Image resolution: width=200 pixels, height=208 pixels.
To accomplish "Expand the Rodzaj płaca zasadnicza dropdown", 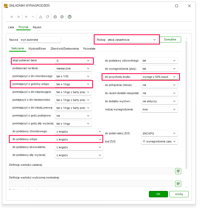I will coord(132,40).
